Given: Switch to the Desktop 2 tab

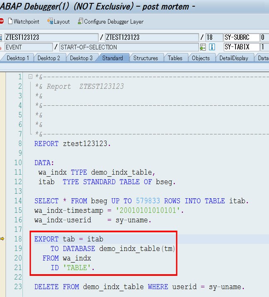Looking at the screenshot, I should (49, 58).
